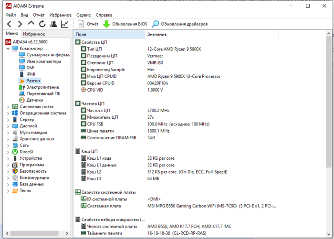Click the Отчёт toolbar button

point(88,24)
